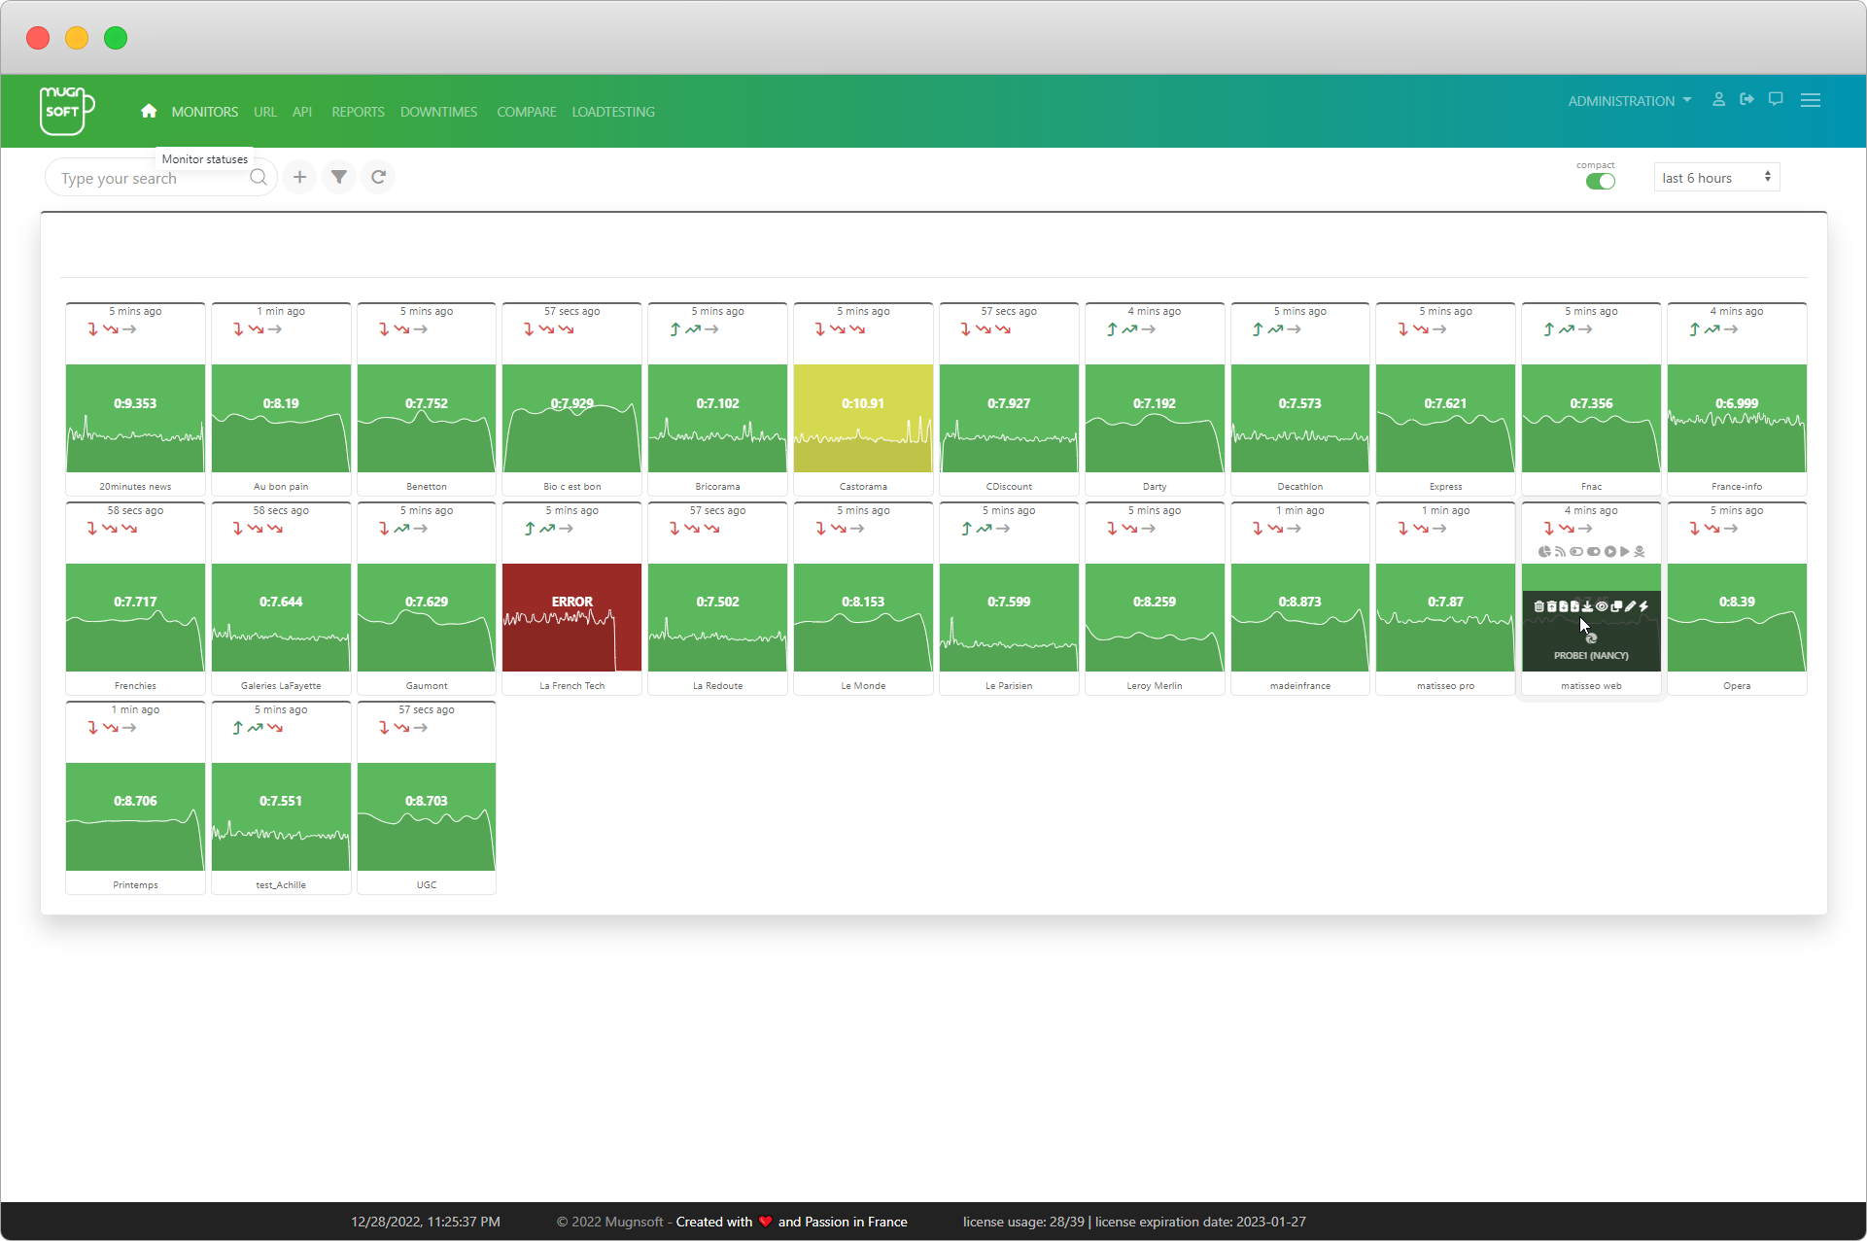This screenshot has height=1241, width=1867.
Task: Open the user profile icon
Action: [1719, 99]
